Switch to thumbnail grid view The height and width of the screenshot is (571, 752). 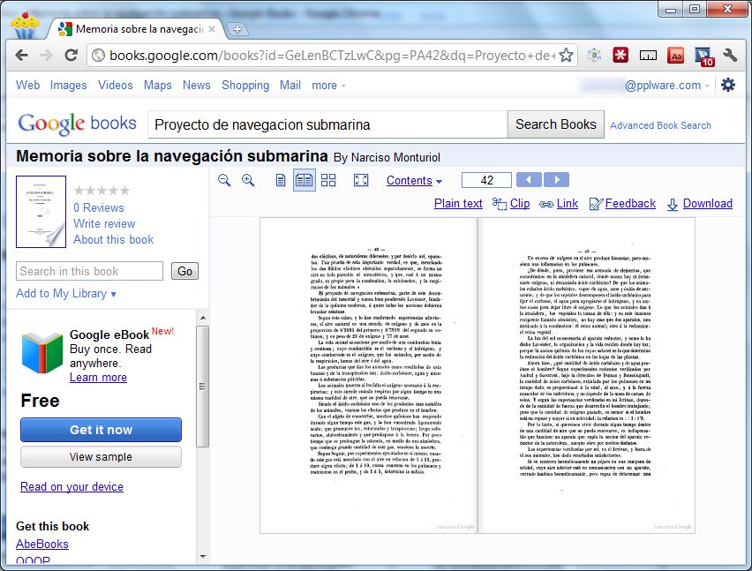pyautogui.click(x=328, y=180)
